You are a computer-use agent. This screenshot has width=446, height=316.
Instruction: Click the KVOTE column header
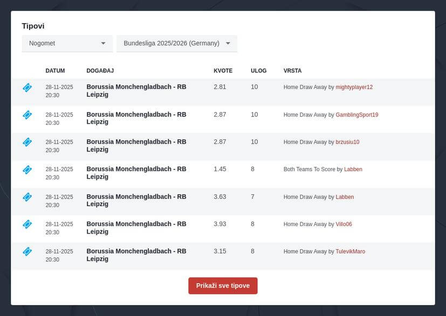click(223, 71)
